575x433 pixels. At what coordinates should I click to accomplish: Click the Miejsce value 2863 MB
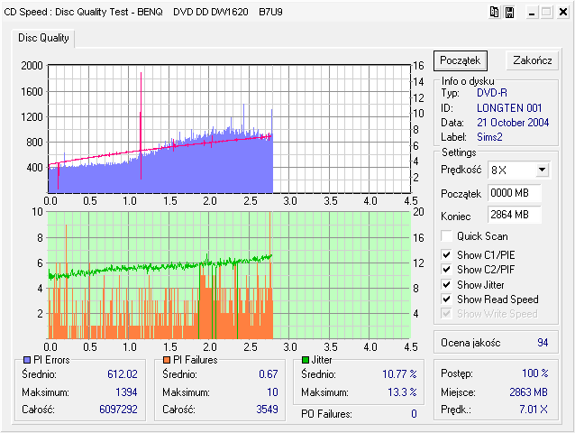528,392
